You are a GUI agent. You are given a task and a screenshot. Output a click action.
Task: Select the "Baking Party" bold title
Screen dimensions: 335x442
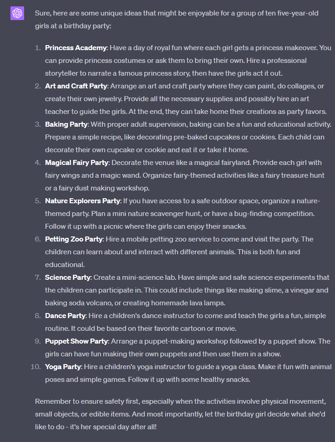[66, 124]
